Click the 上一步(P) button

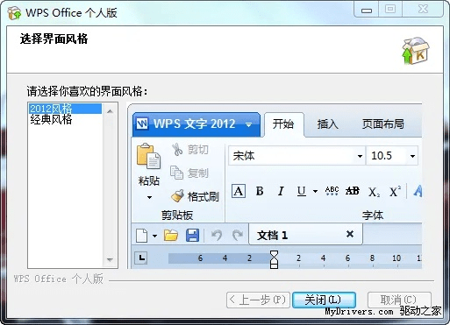[258, 300]
